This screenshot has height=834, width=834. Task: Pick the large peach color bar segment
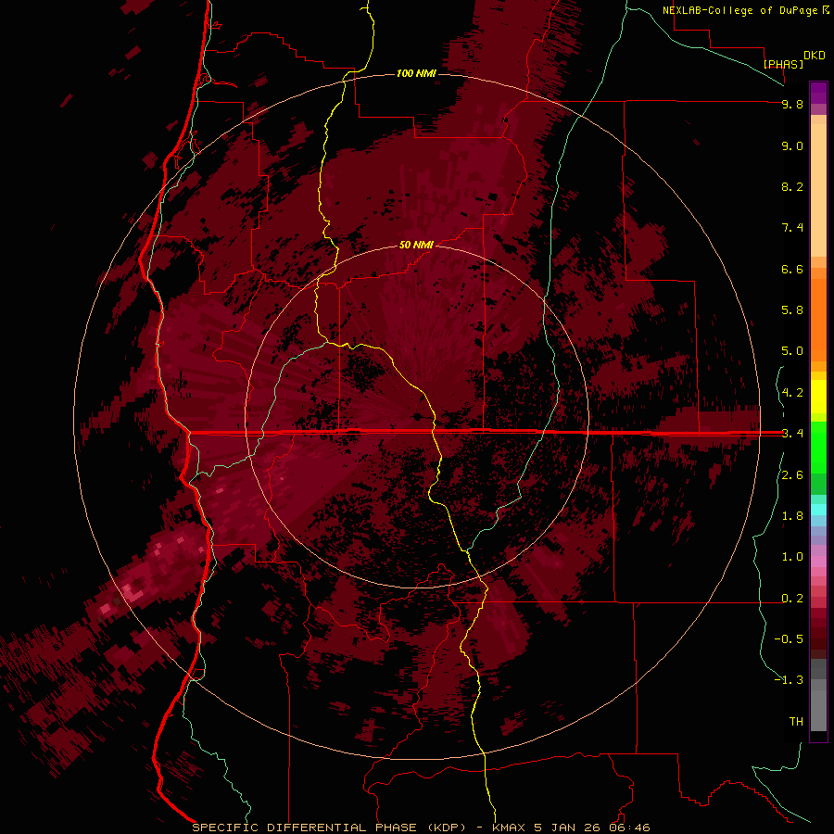[x=818, y=190]
